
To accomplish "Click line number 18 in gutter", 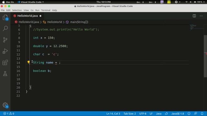I will click(x=18, y=79).
